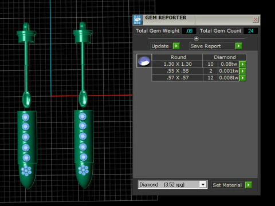Click the Gem Reporter panel icon

[137, 20]
